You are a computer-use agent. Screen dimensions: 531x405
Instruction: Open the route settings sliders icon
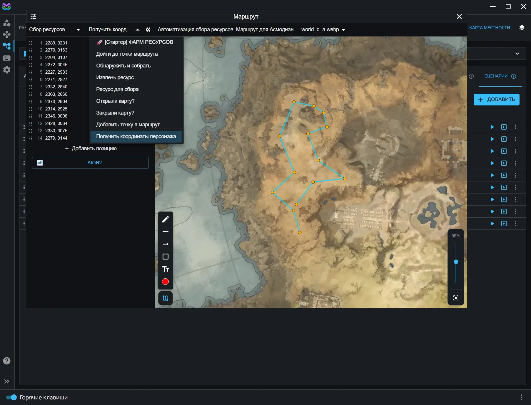click(x=34, y=16)
